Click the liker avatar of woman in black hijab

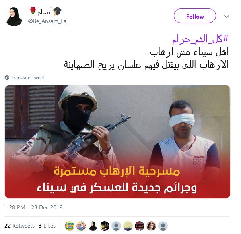[x=93, y=226]
